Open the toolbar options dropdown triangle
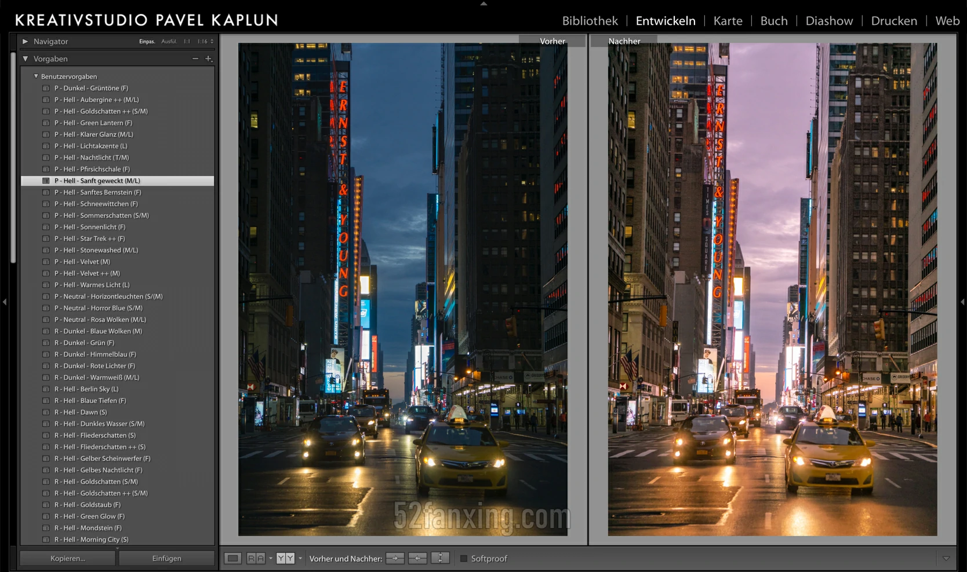Image resolution: width=967 pixels, height=572 pixels. point(946,558)
